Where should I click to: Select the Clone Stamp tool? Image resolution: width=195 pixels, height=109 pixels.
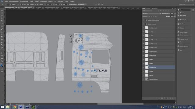tap(2, 31)
